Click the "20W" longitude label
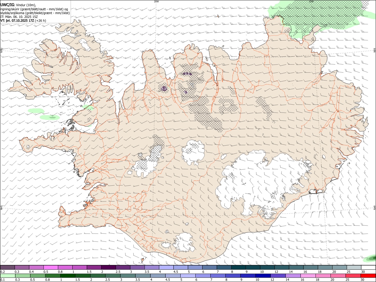376x282 pixels. [x=156, y=1]
